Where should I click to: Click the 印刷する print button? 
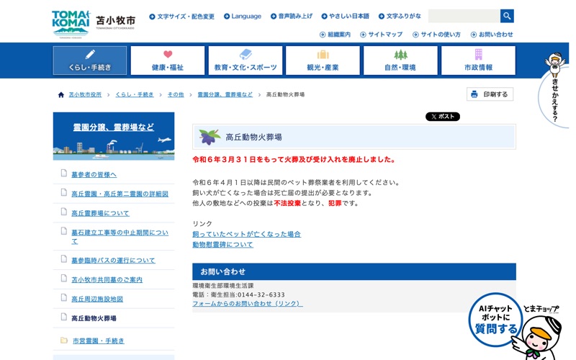coord(490,94)
